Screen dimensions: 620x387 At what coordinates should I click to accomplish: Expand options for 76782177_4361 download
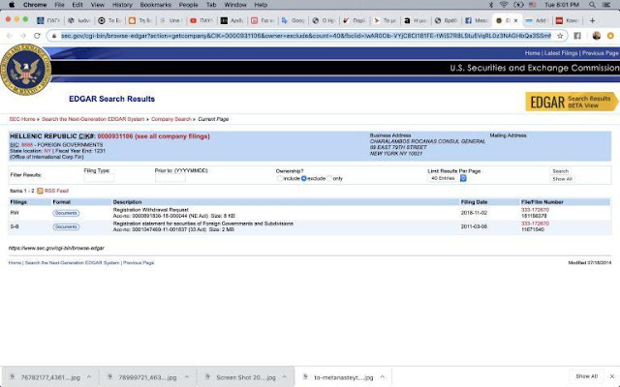point(89,377)
